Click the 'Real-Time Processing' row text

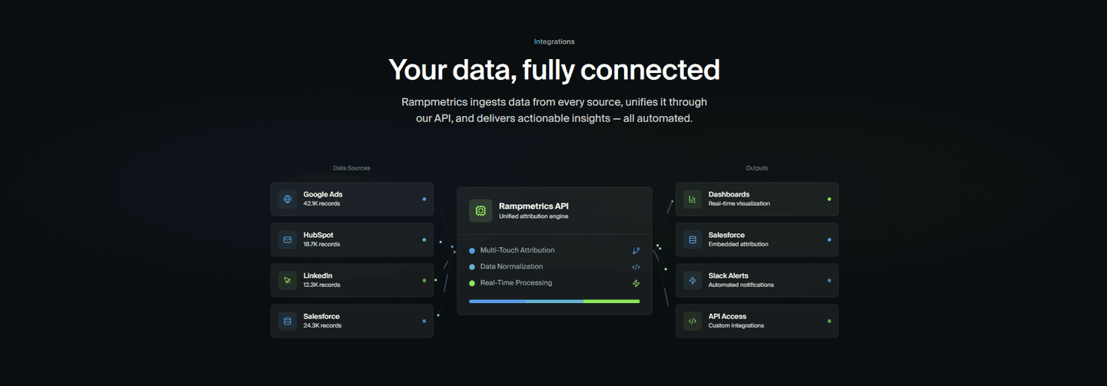pyautogui.click(x=516, y=283)
